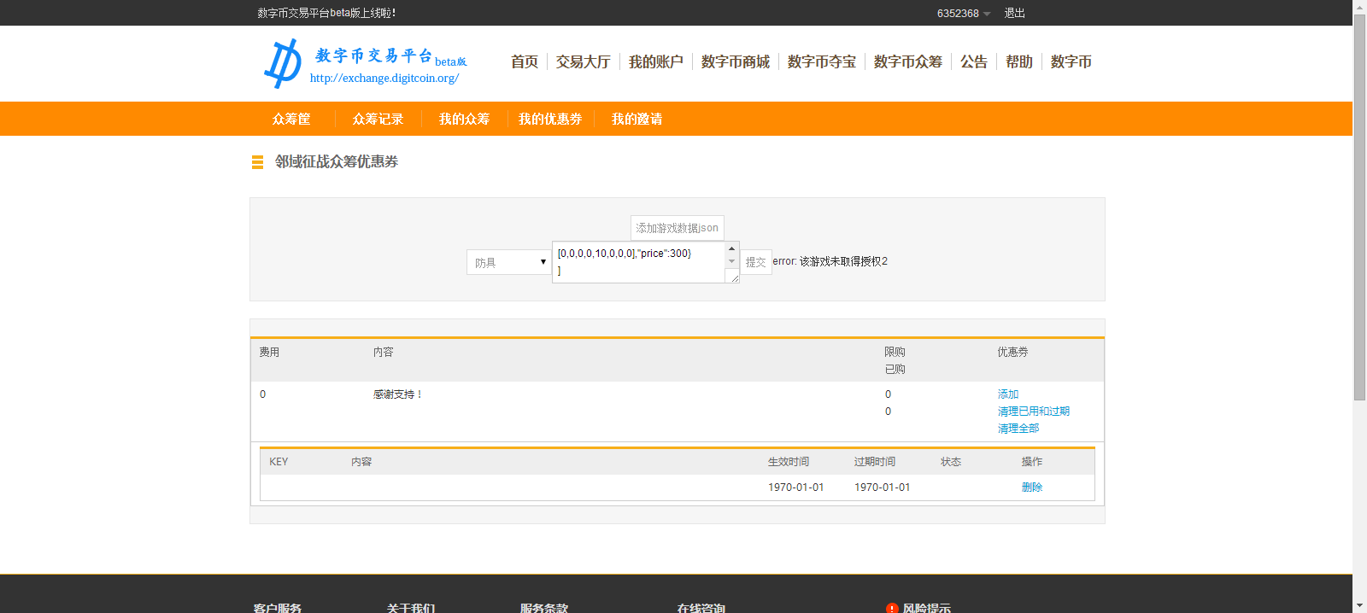Switch to the 众筹筐 tab
The width and height of the screenshot is (1367, 613).
(291, 119)
